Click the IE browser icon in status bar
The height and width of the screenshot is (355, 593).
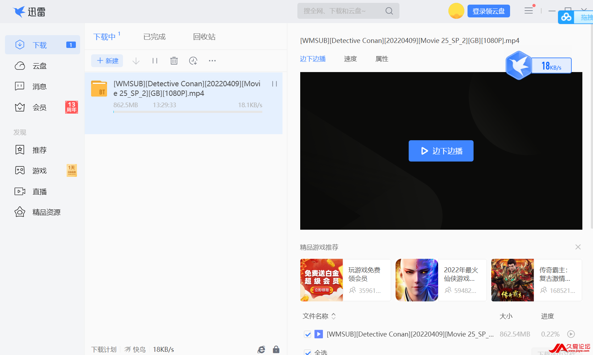pos(261,350)
